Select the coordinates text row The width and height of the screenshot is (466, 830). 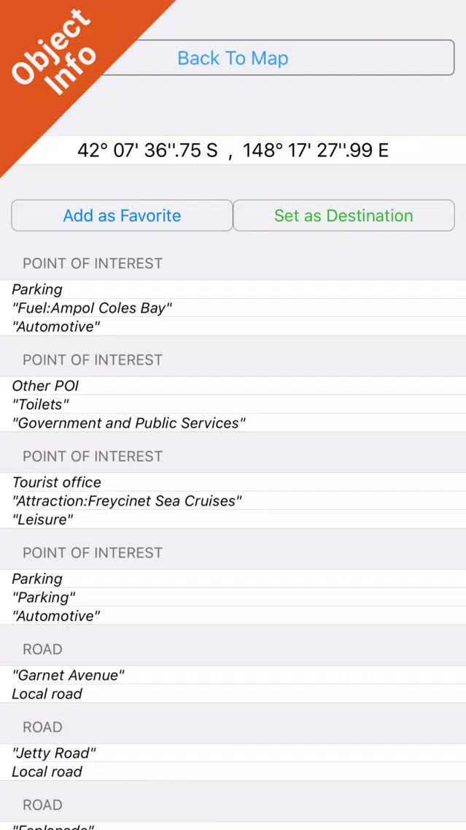pos(233,151)
